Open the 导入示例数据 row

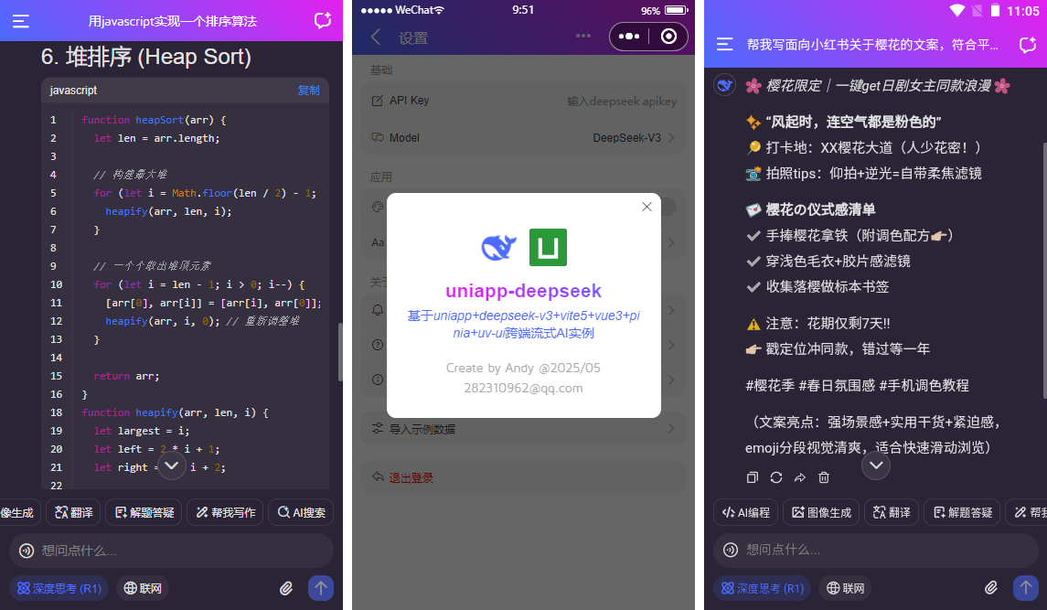pyautogui.click(x=523, y=429)
